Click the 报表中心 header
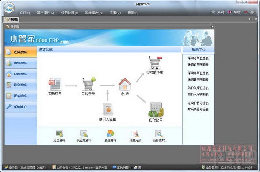This screenshot has height=172, width=260. (x=199, y=50)
